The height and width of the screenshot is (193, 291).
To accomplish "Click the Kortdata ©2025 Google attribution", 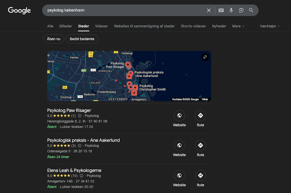I will [x=185, y=99].
